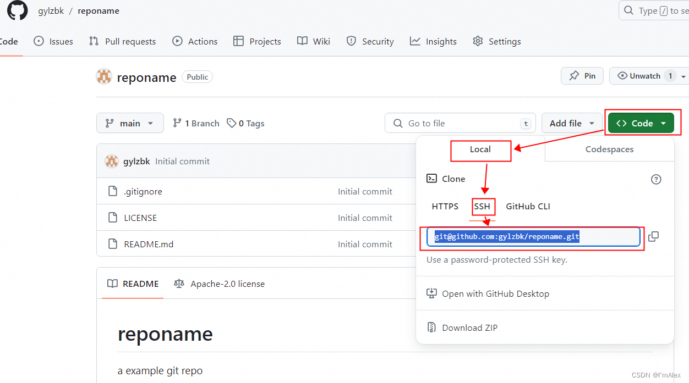Click the Public visibility badge
Screen dimensions: 689x383
197,77
